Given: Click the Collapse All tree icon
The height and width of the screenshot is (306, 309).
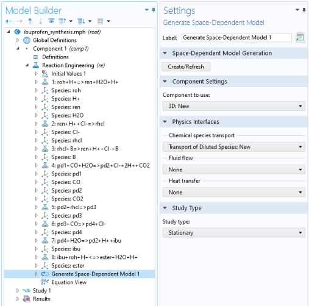Looking at the screenshot, I should point(62,21).
